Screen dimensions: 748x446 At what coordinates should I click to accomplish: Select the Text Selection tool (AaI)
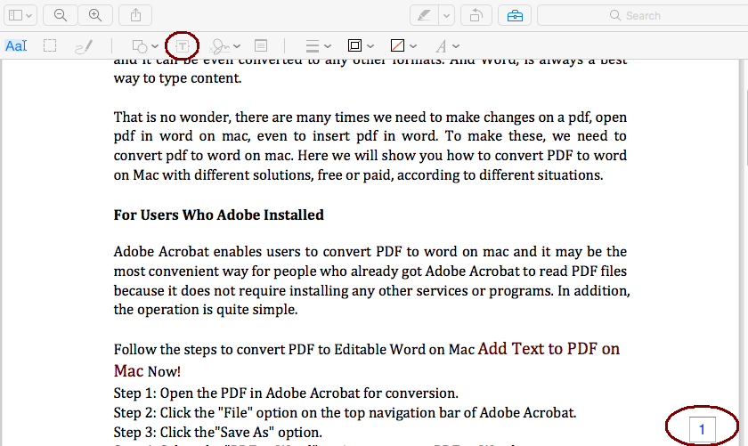(x=16, y=45)
